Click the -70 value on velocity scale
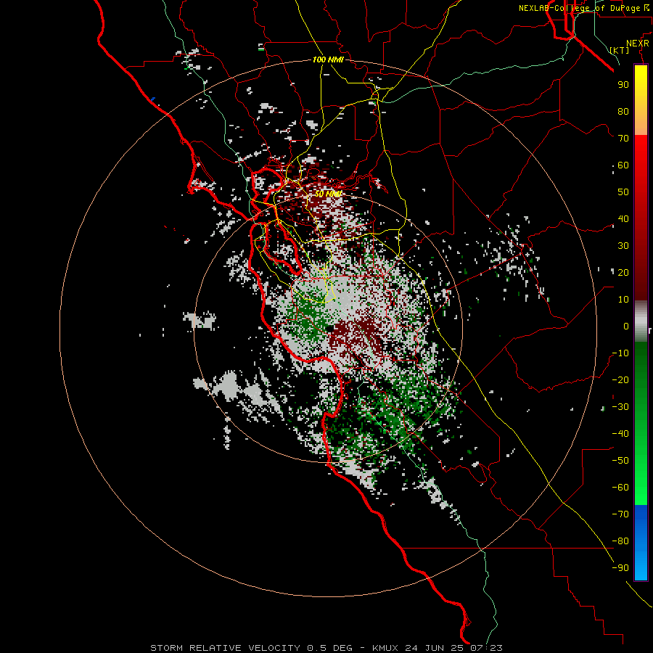The image size is (653, 653). click(620, 514)
